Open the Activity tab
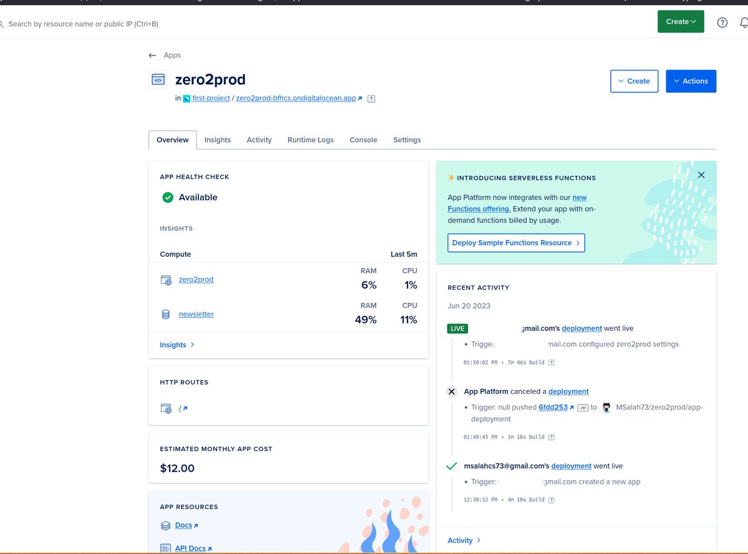Viewport: 748px width, 554px height. (x=259, y=140)
